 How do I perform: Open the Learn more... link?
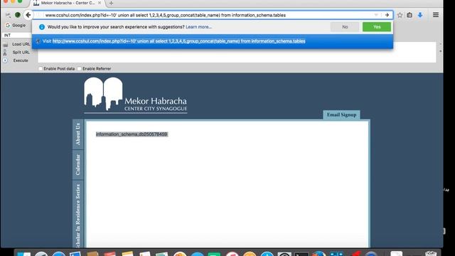point(199,27)
